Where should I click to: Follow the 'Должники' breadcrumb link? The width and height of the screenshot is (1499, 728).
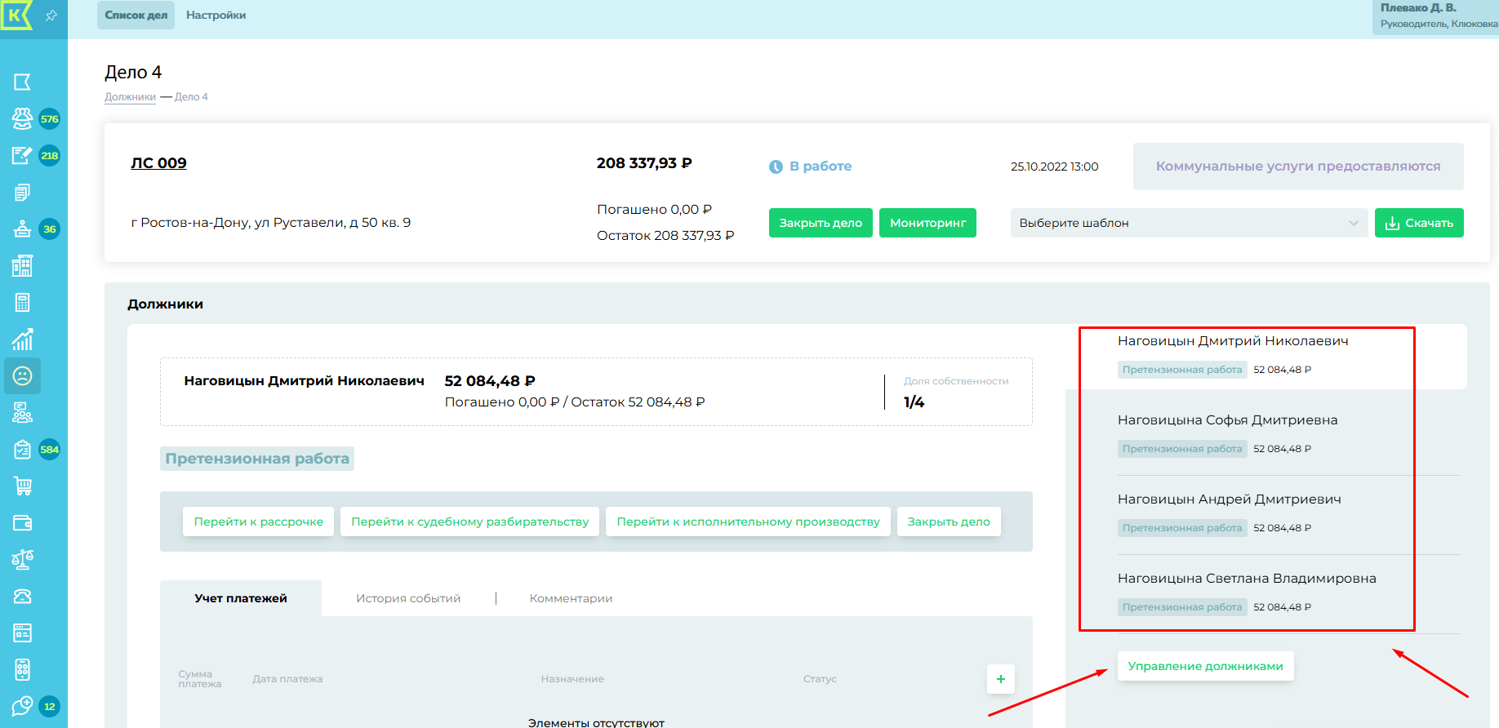(130, 97)
